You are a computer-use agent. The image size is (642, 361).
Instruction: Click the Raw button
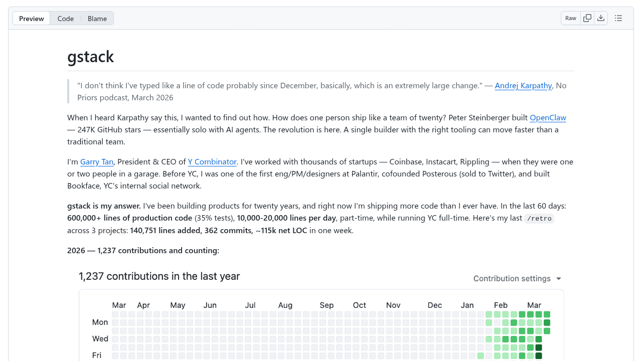point(571,18)
